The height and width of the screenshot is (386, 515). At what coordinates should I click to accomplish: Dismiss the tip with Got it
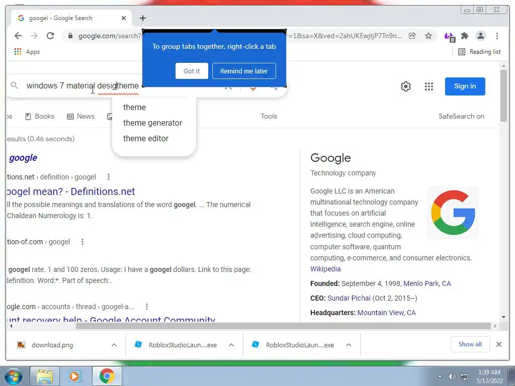coord(192,71)
